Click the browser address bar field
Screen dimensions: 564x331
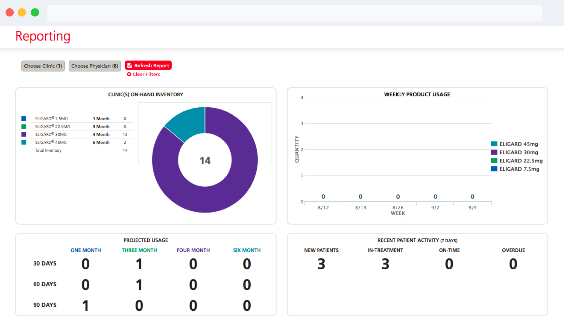[294, 13]
